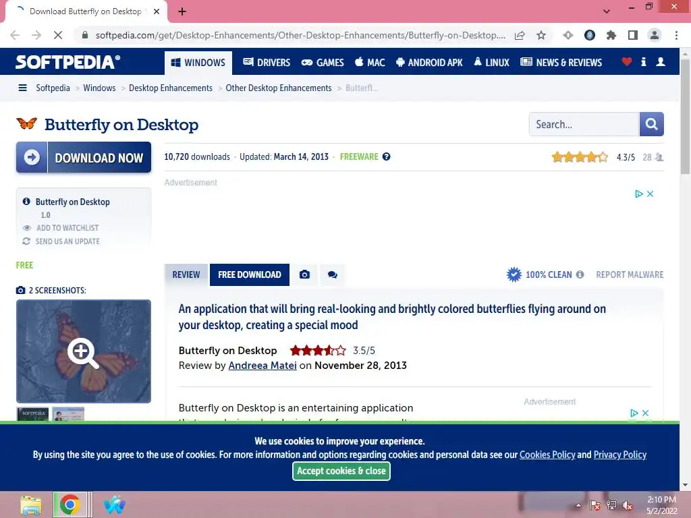Click the muted volume tray icon
691x518 pixels.
[x=627, y=505]
